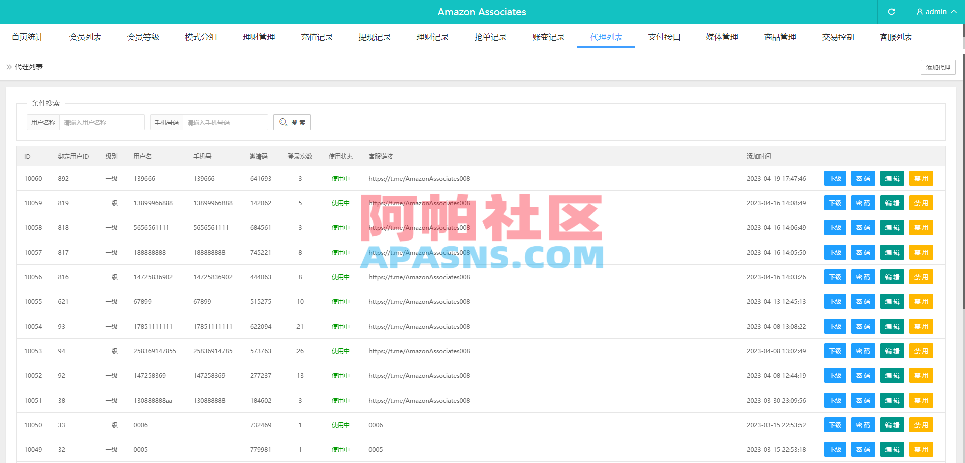Switch to the 会员列表 tab

pos(86,37)
